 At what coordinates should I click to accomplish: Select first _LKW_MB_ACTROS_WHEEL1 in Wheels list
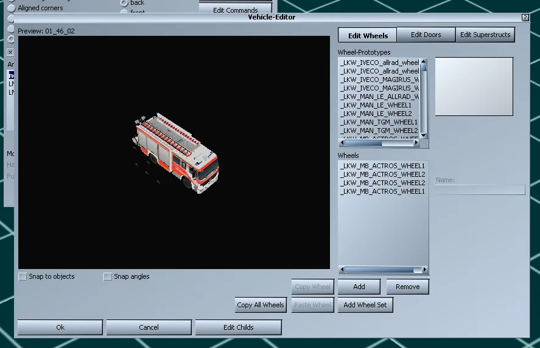[382, 166]
